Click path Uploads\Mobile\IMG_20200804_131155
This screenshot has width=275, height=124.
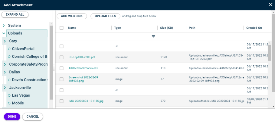click(x=217, y=101)
